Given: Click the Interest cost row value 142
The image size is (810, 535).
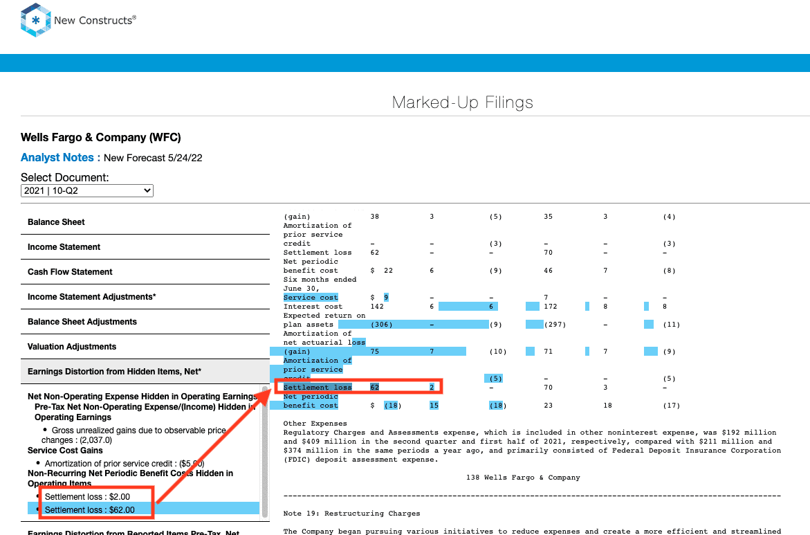Looking at the screenshot, I should [377, 307].
